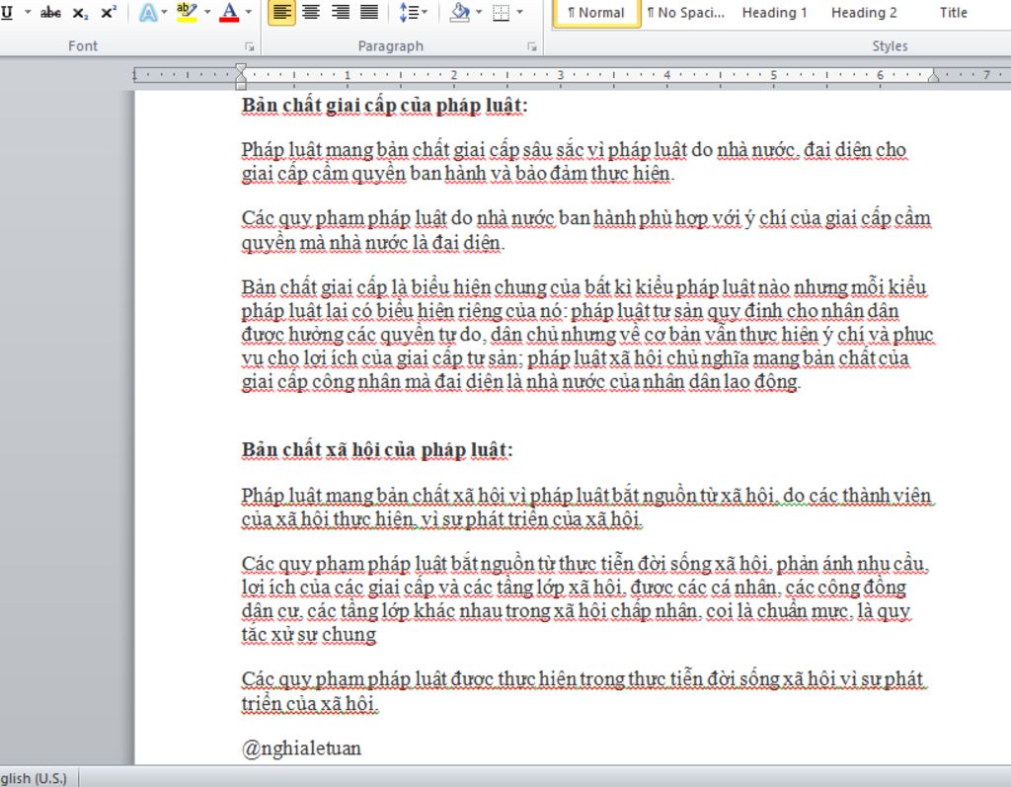Open Text Effects gallery icon
The height and width of the screenshot is (787, 1011).
coord(148,13)
